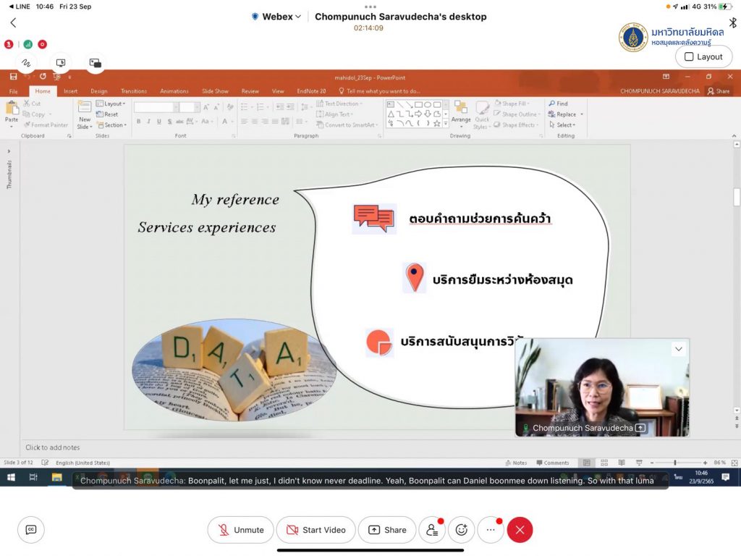Open the emoji reactions panel

(x=461, y=530)
